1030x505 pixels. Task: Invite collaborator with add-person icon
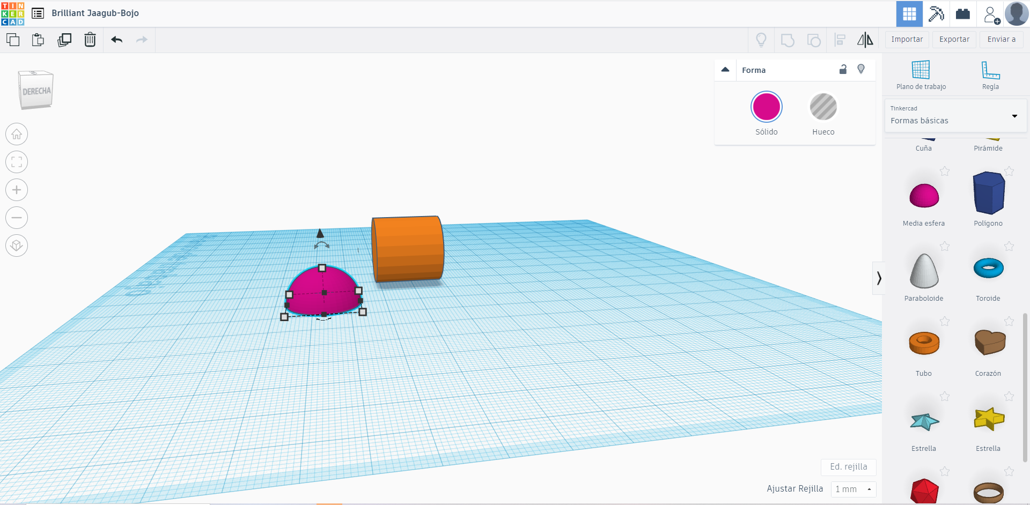pyautogui.click(x=991, y=14)
